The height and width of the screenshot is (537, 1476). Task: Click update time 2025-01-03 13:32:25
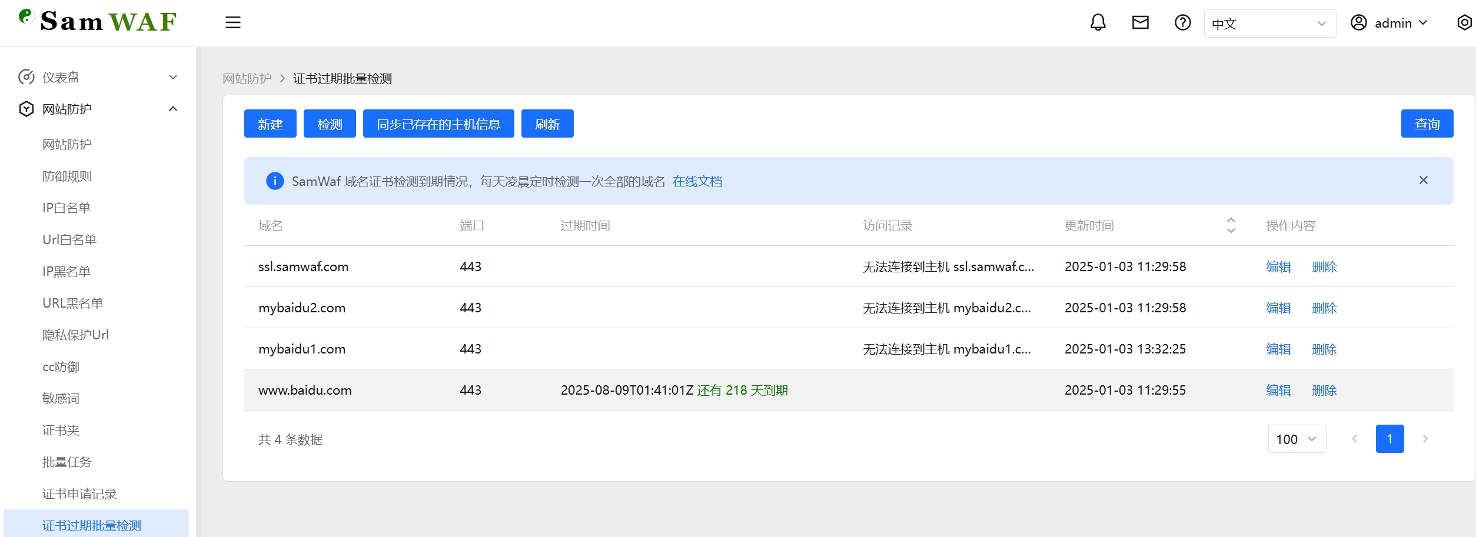1125,349
